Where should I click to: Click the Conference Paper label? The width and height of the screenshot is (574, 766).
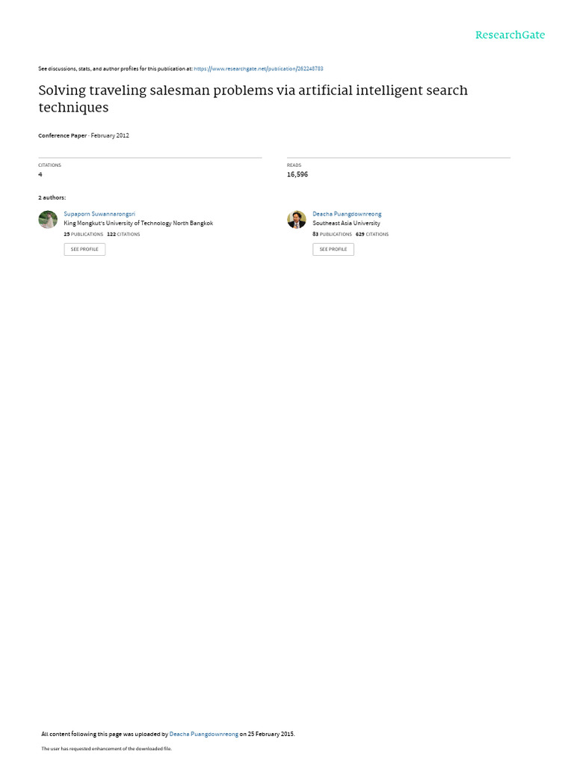[x=63, y=136]
